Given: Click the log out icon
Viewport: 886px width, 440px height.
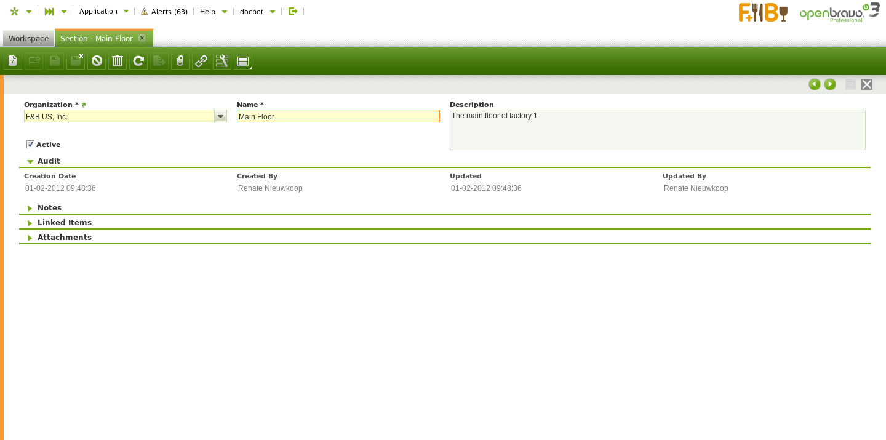Looking at the screenshot, I should click(293, 11).
